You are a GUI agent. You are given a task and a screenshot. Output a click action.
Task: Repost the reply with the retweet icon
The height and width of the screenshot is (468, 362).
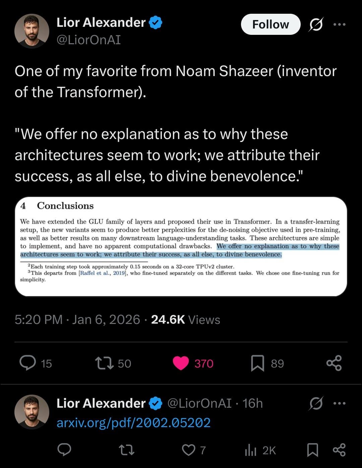point(127,450)
